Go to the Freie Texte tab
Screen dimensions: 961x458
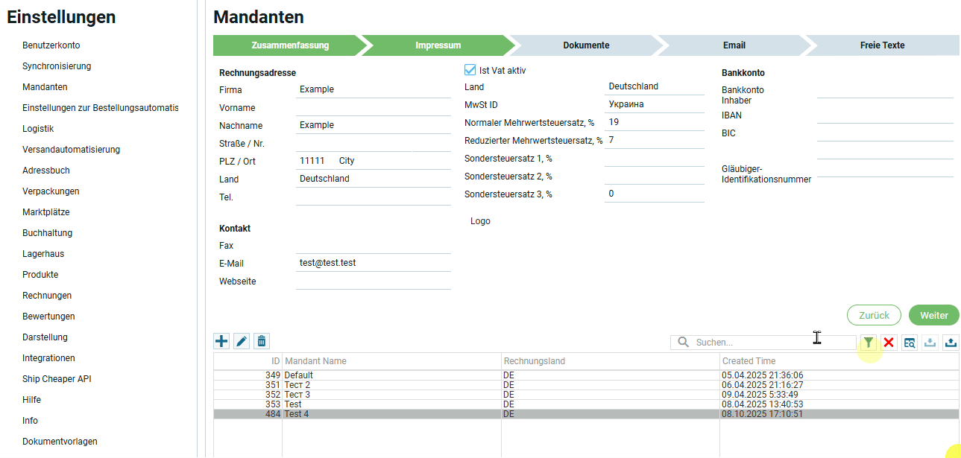click(882, 45)
